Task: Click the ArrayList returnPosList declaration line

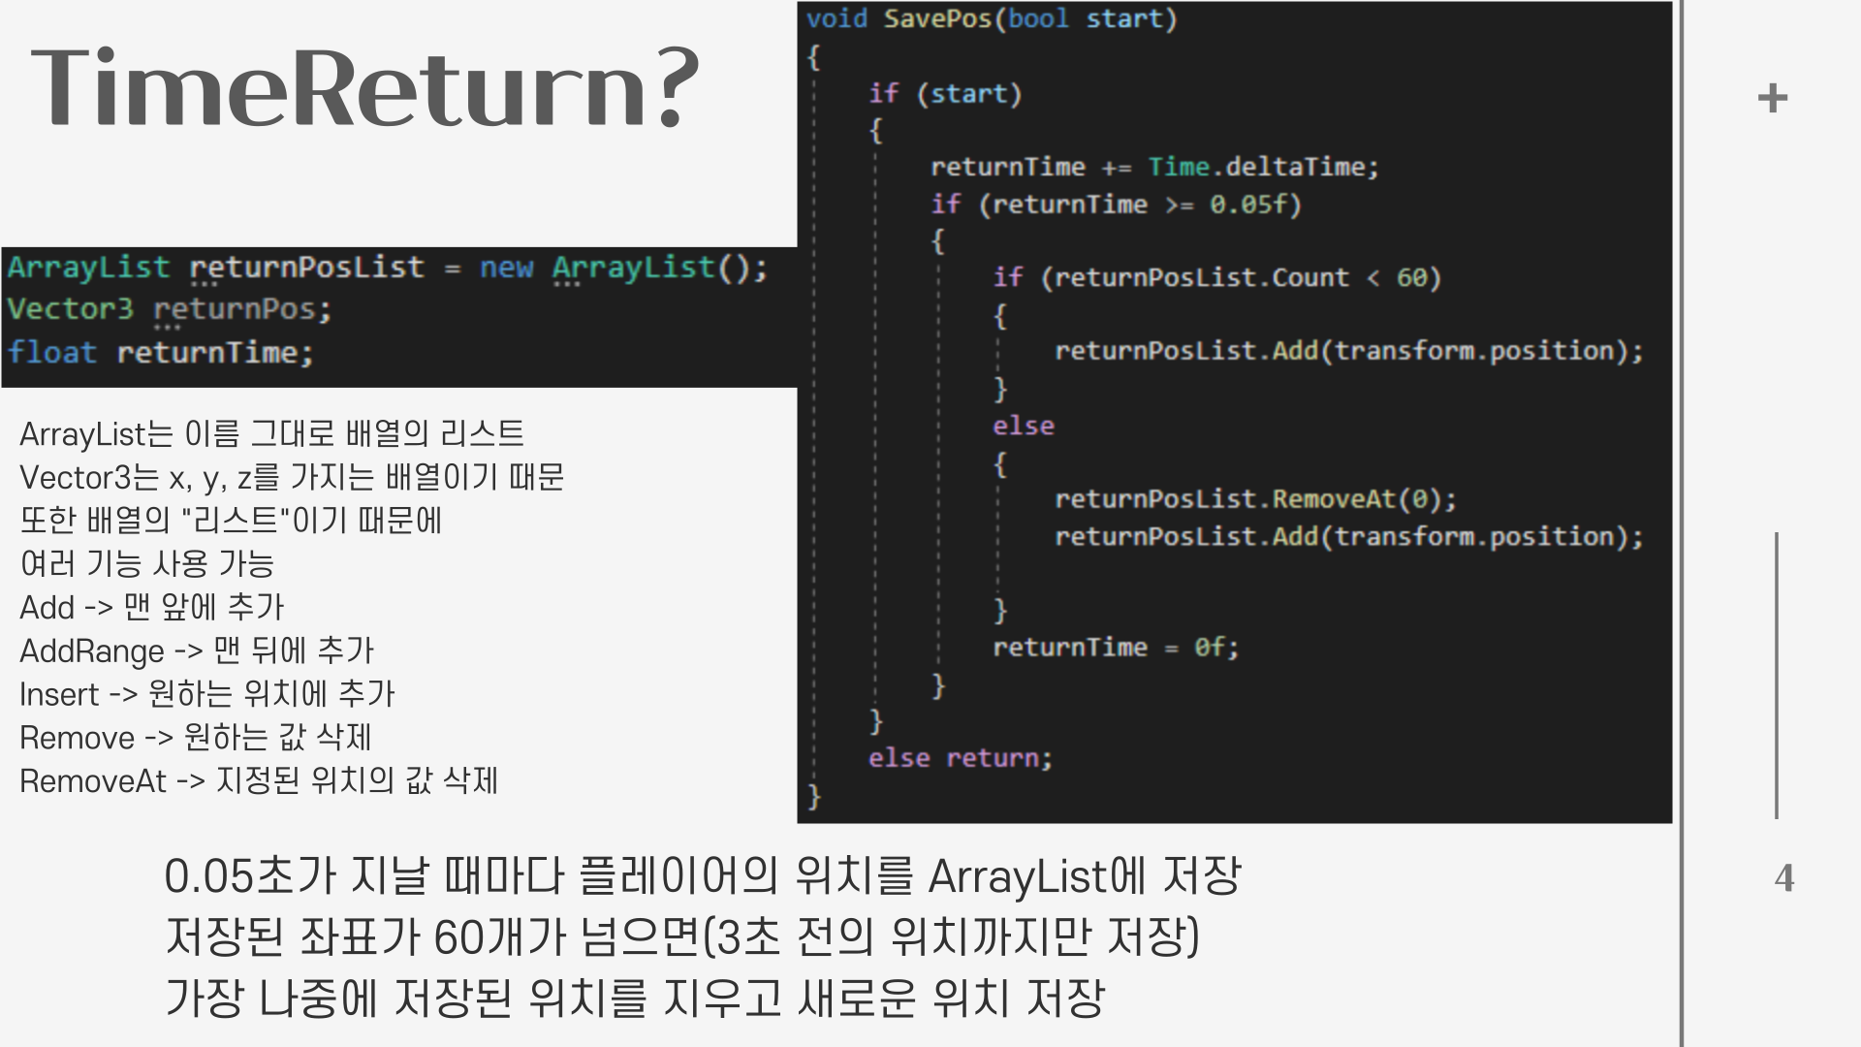Action: click(386, 268)
